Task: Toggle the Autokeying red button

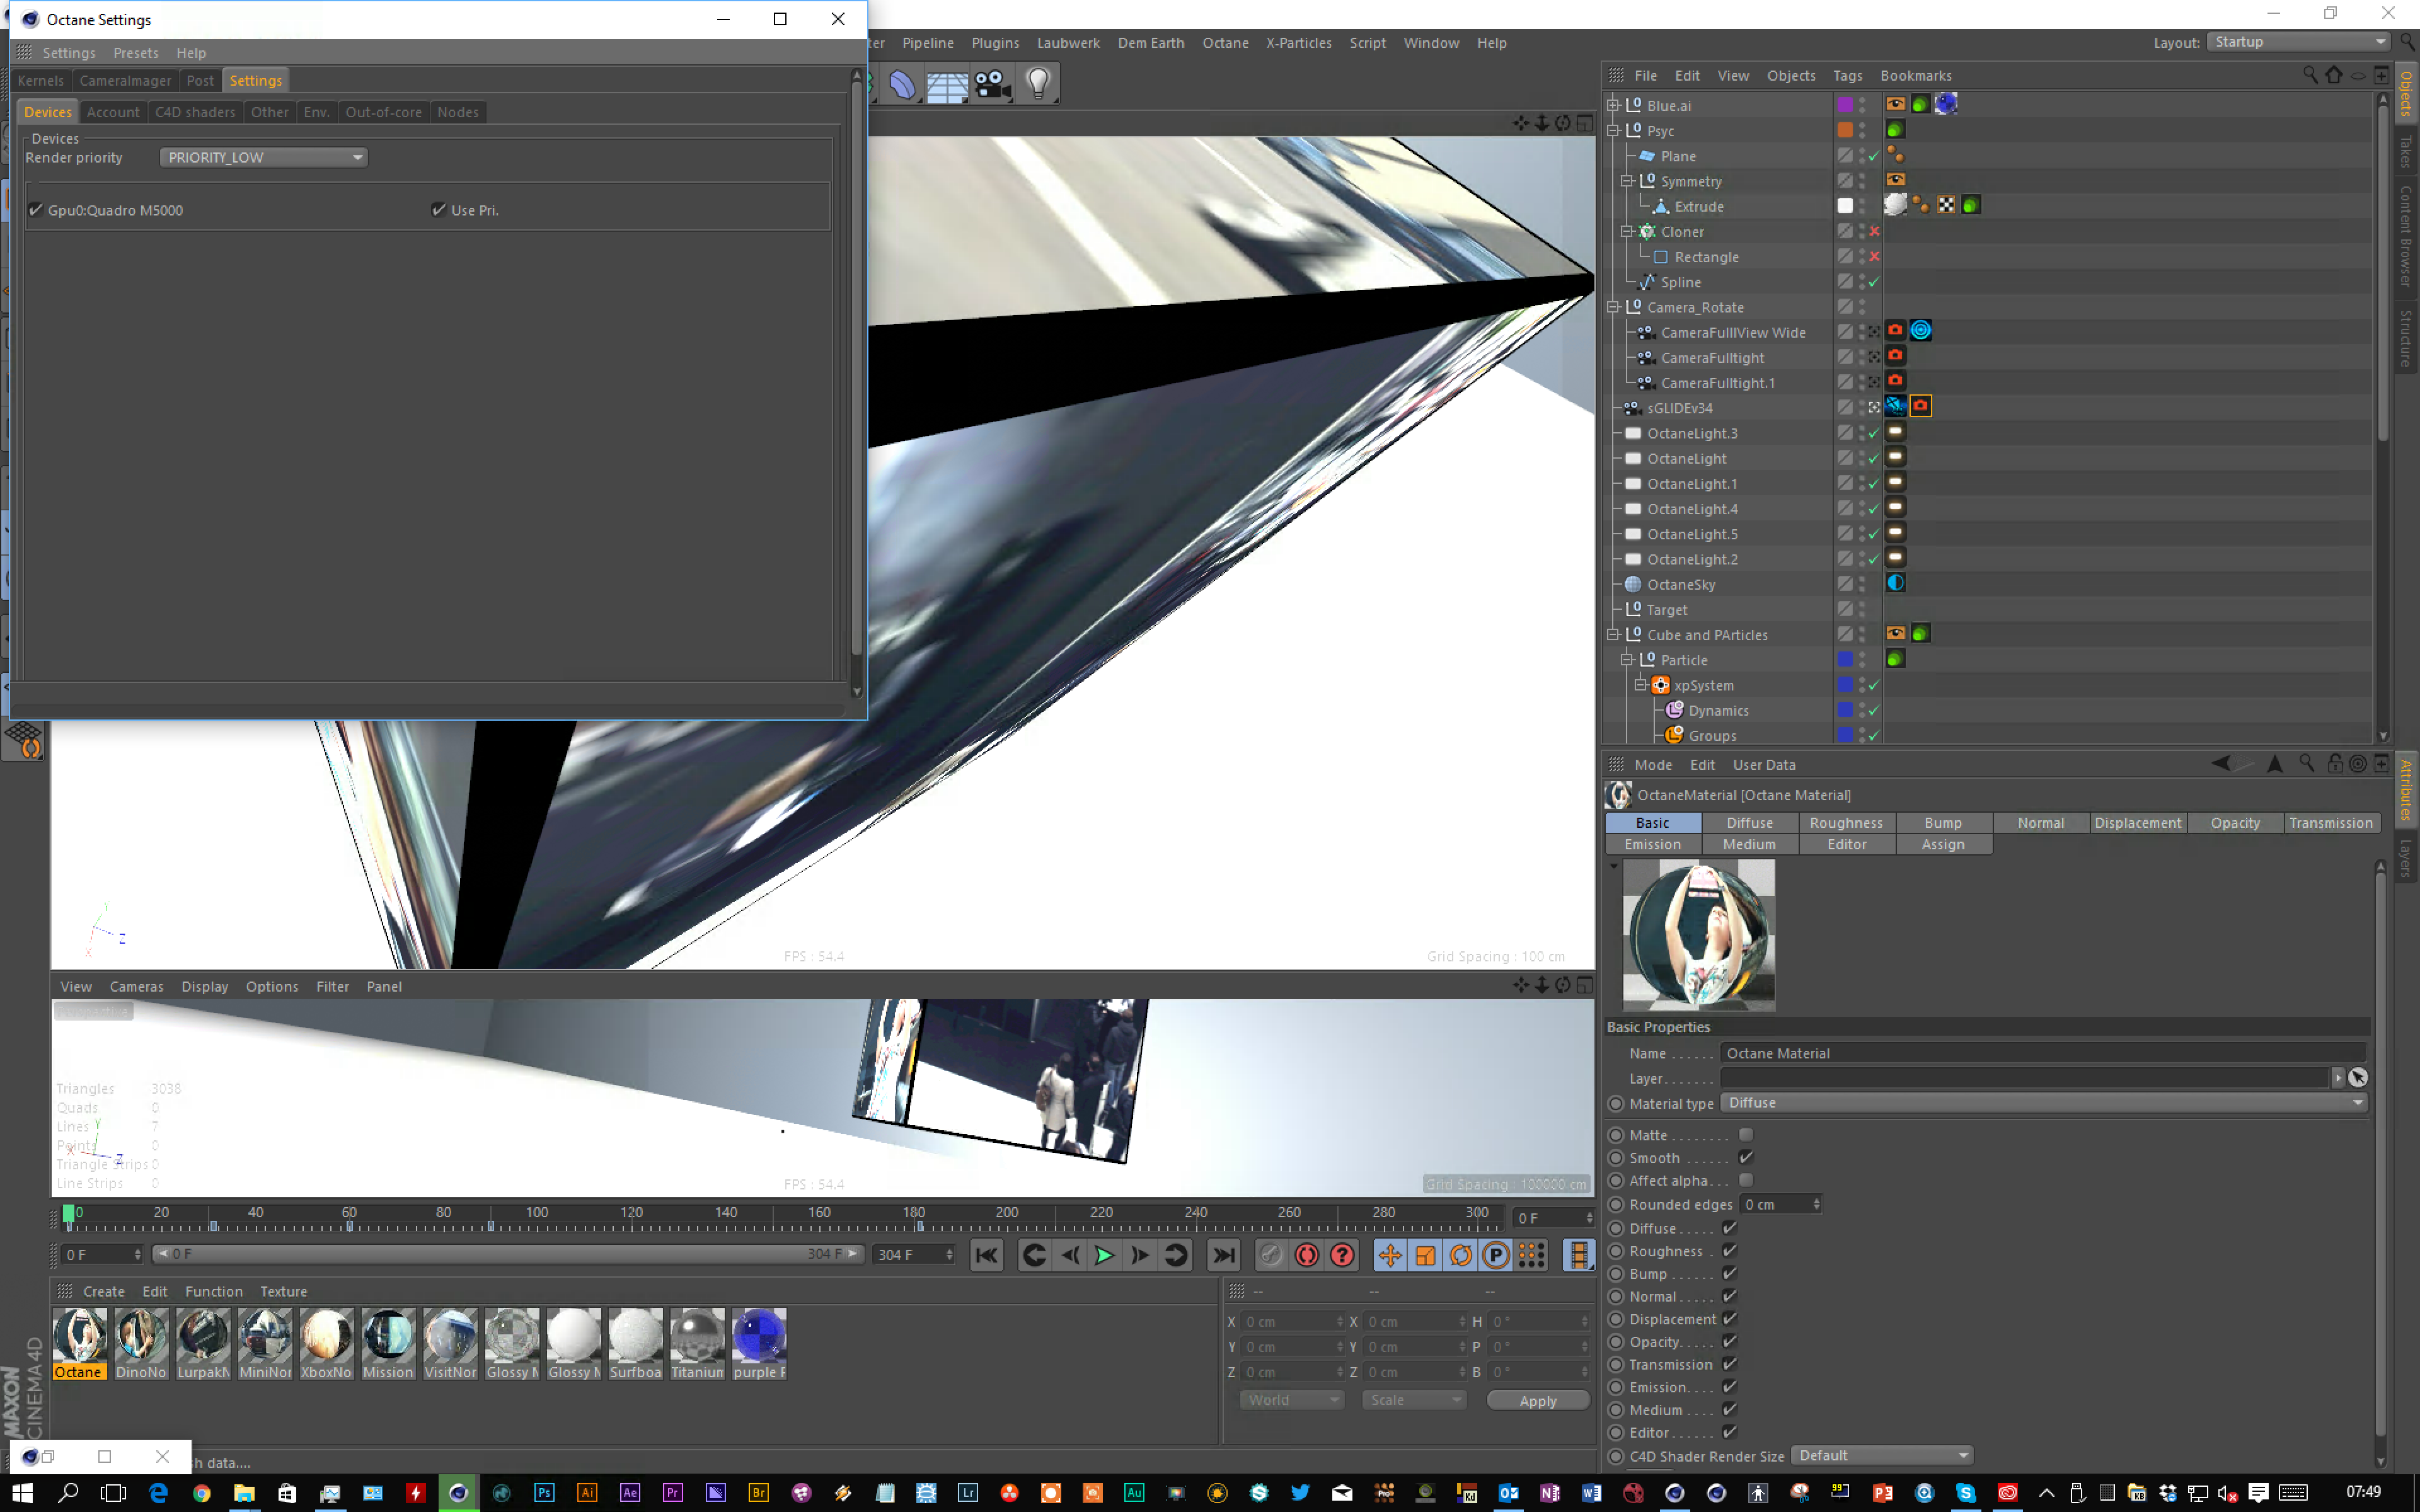Action: click(1306, 1255)
